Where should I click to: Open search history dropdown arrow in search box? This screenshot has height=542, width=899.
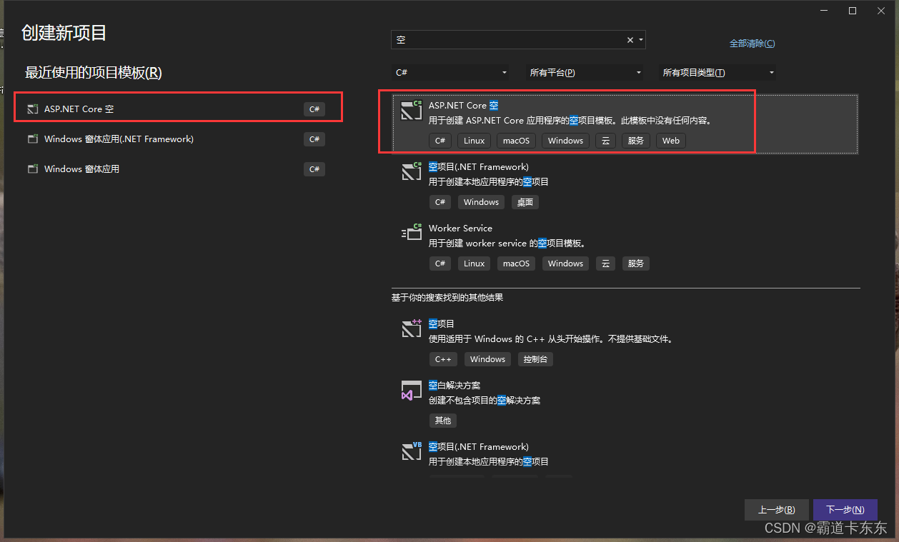coord(641,40)
